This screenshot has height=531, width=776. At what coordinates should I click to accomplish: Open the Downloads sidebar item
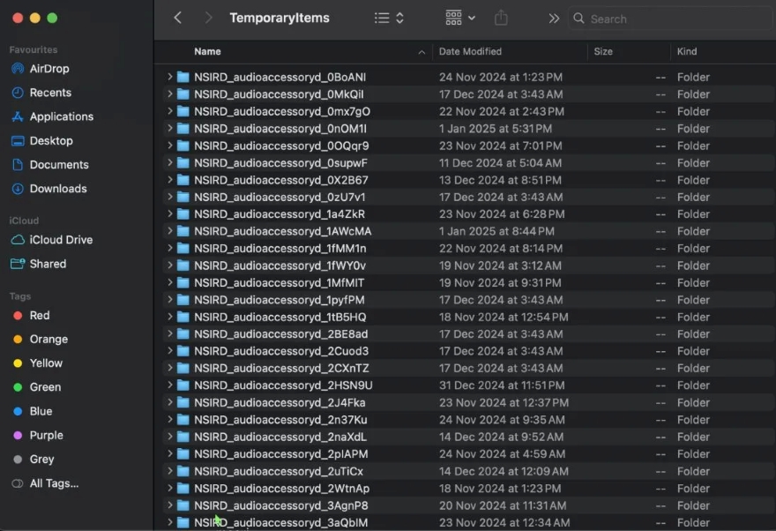pyautogui.click(x=58, y=189)
